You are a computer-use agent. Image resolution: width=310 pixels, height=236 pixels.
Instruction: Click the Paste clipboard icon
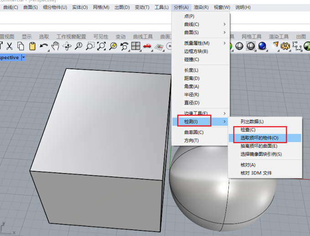click(x=32, y=46)
